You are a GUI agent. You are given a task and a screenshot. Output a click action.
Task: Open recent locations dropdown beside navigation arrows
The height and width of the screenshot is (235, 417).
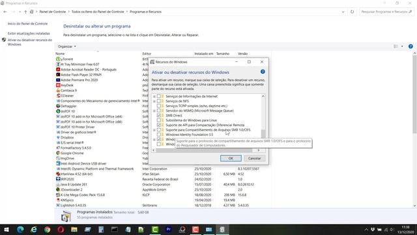tap(20, 12)
